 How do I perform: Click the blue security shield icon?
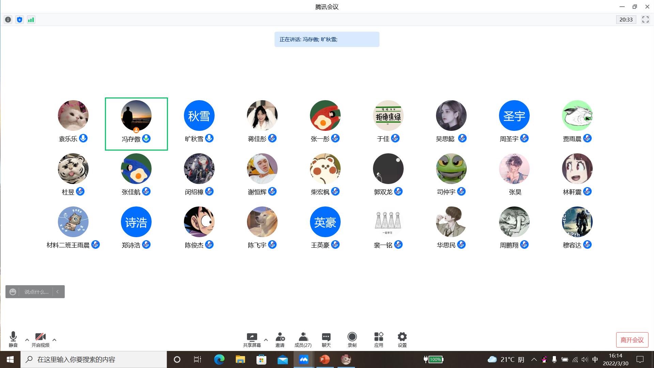tap(19, 20)
